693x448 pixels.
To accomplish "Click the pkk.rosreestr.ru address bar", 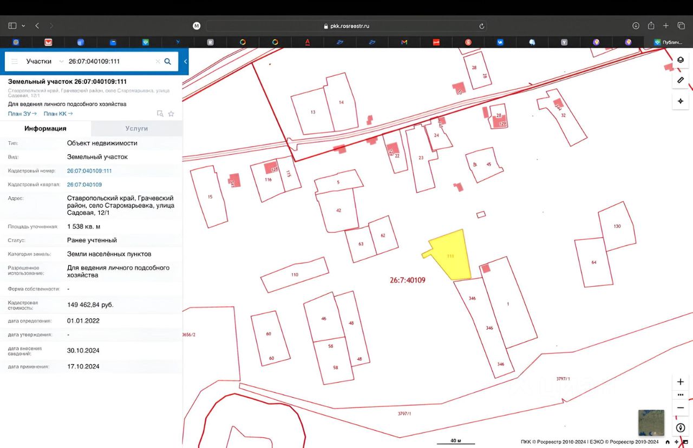I will (346, 26).
